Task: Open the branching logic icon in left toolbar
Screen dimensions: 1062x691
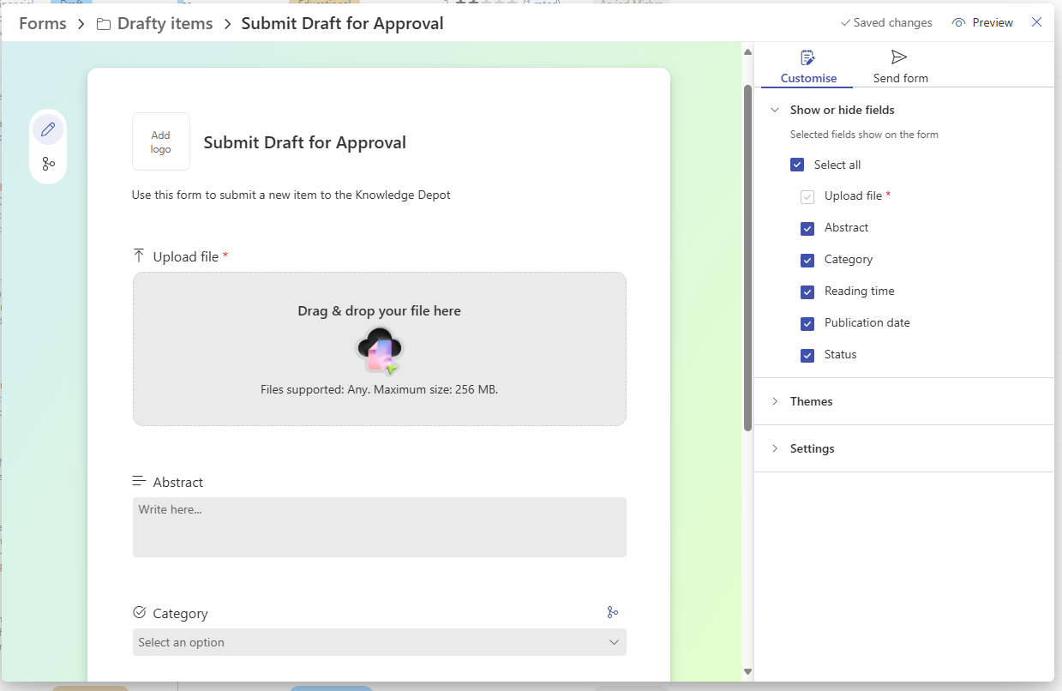Action: click(x=48, y=164)
